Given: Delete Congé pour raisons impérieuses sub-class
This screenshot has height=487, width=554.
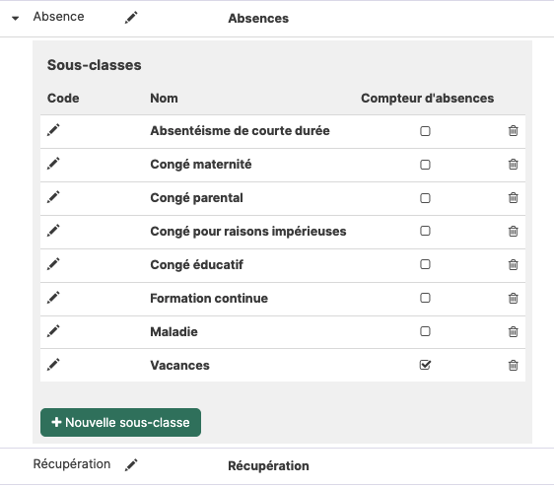Looking at the screenshot, I should (x=513, y=231).
